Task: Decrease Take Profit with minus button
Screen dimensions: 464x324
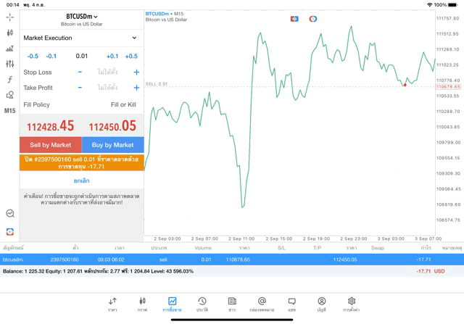Action: (x=80, y=88)
